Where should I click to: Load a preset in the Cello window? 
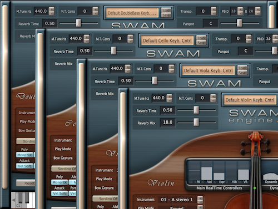[201, 38]
